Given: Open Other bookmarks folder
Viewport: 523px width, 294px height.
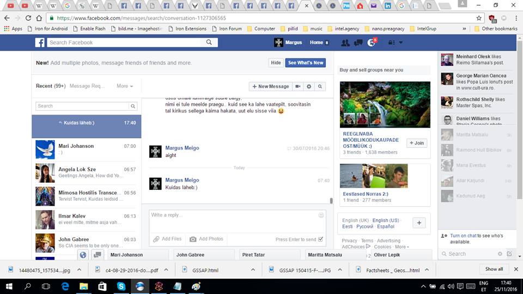Looking at the screenshot, I should click(x=496, y=29).
